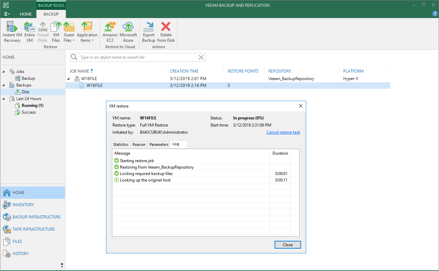The height and width of the screenshot is (271, 439).
Task: Select Last 24 Hours tree item
Action: 29,99
